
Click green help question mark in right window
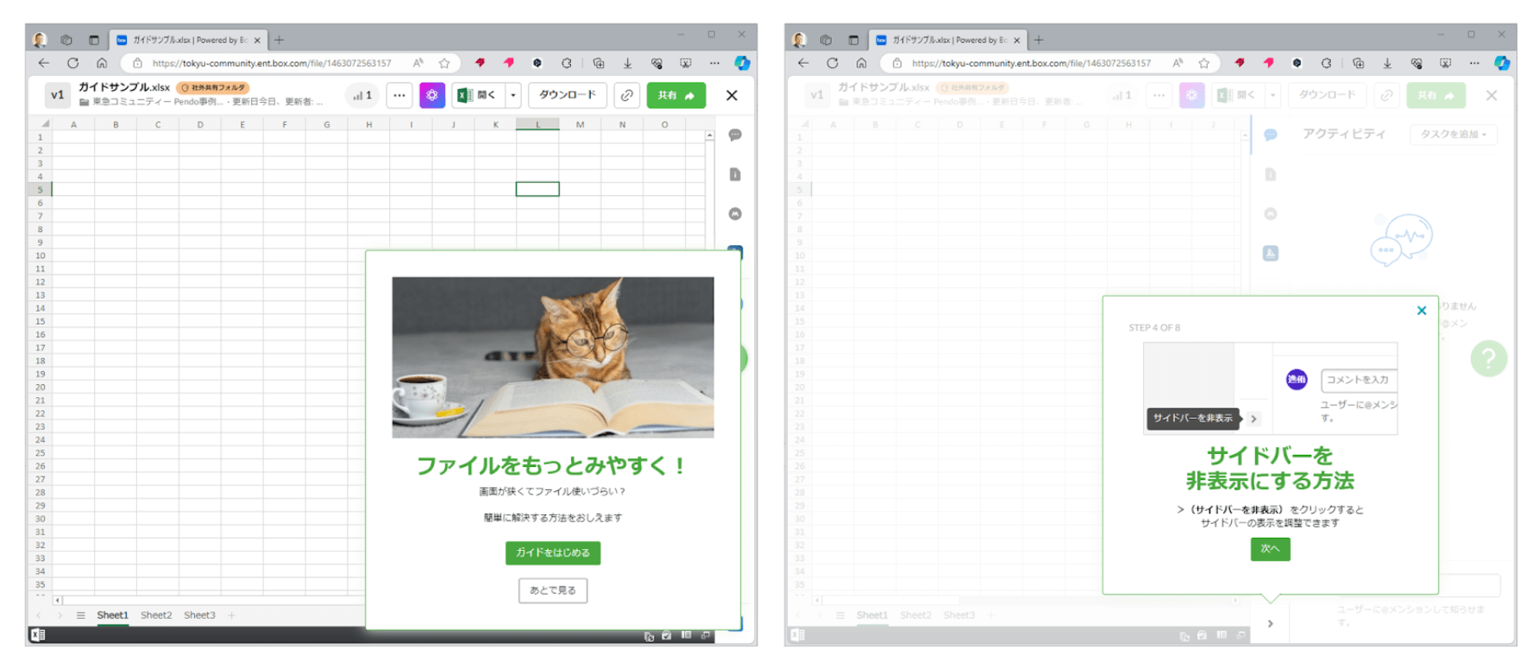point(1489,358)
